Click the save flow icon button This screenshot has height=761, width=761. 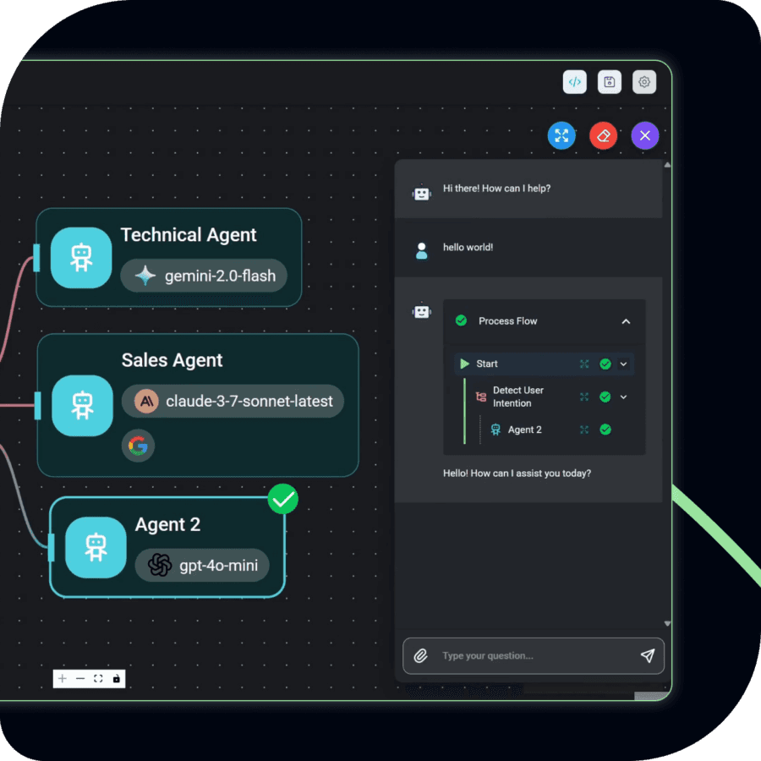(x=610, y=81)
